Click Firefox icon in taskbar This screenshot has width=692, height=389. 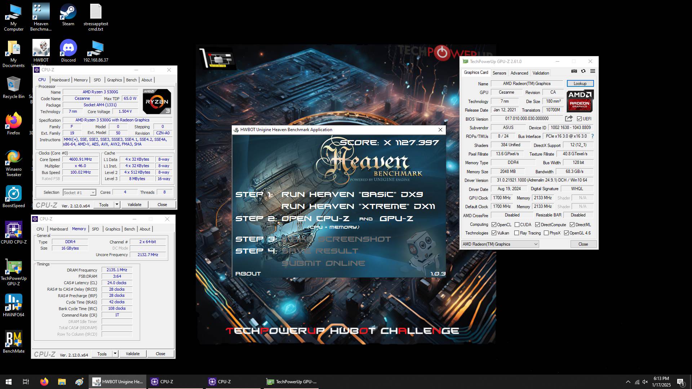[44, 382]
